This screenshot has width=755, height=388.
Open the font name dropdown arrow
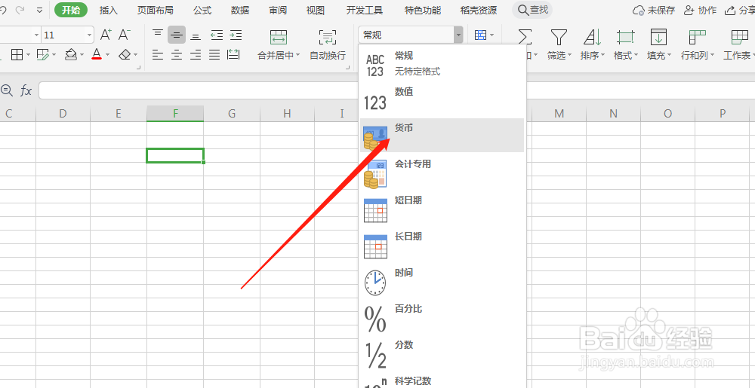tap(36, 35)
